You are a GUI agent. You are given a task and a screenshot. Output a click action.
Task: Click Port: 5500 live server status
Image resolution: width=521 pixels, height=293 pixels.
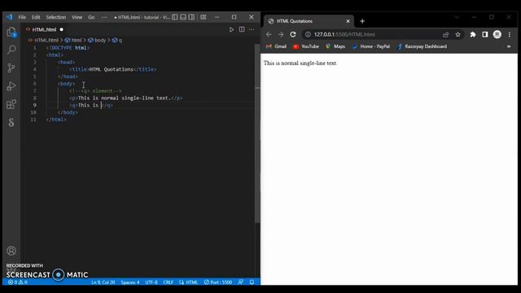[218, 282]
